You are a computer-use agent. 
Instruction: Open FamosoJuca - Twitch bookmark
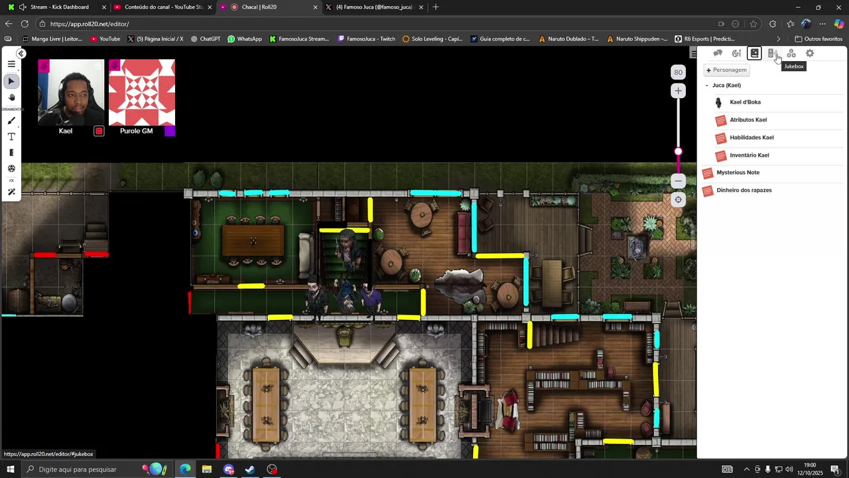pyautogui.click(x=366, y=39)
